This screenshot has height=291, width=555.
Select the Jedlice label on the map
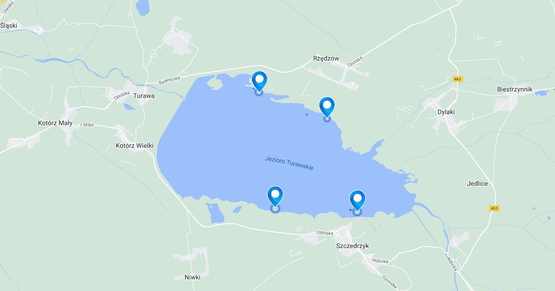(x=477, y=183)
